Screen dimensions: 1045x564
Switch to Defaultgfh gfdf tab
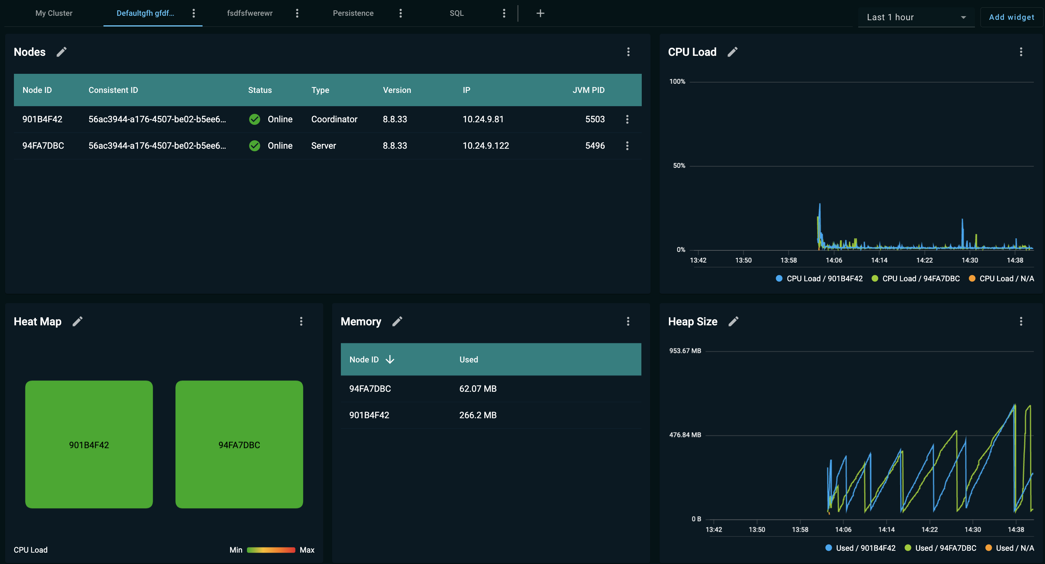click(145, 13)
